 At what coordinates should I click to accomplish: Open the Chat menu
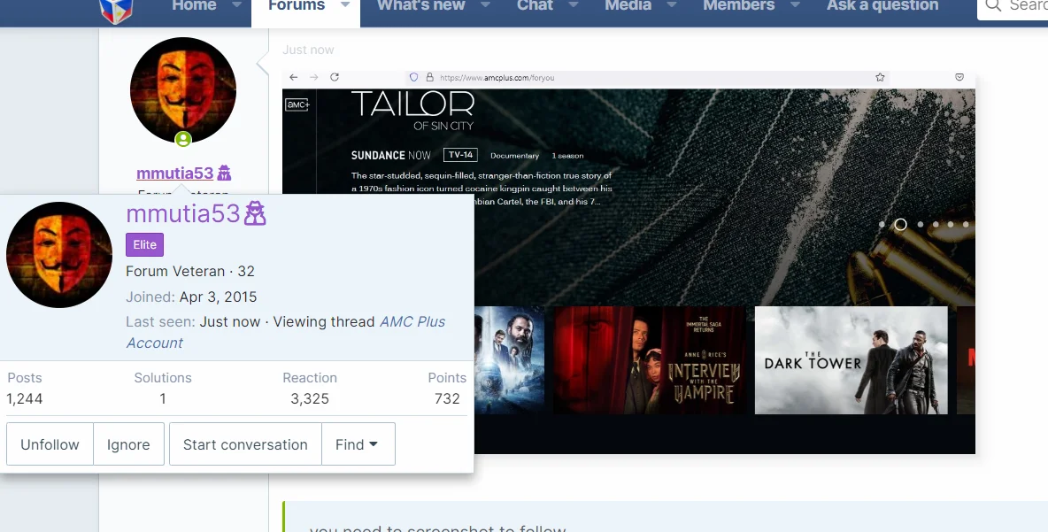tap(535, 6)
